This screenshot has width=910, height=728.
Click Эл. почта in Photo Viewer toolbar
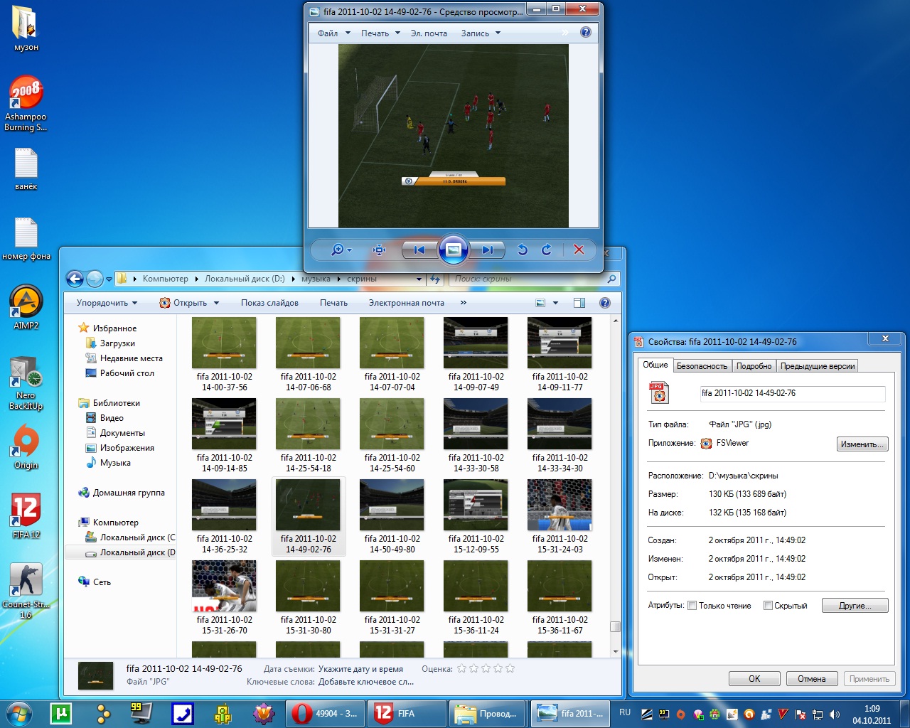click(x=429, y=33)
